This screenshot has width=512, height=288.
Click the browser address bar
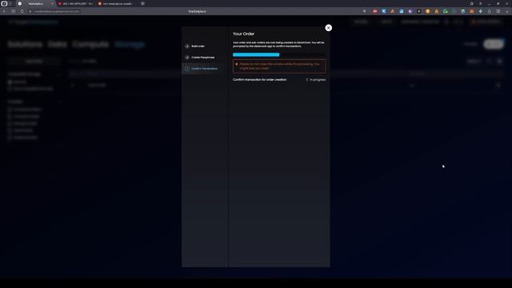[x=55, y=11]
